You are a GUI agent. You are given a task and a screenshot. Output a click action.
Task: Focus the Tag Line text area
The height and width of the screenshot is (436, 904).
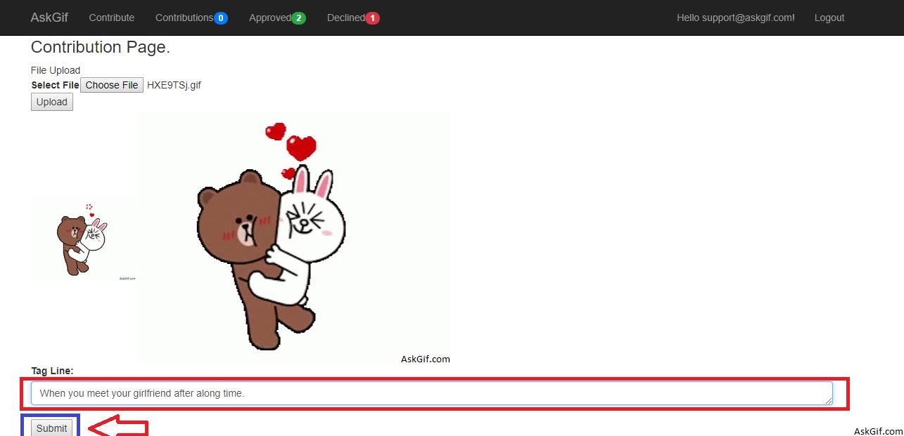tap(432, 393)
